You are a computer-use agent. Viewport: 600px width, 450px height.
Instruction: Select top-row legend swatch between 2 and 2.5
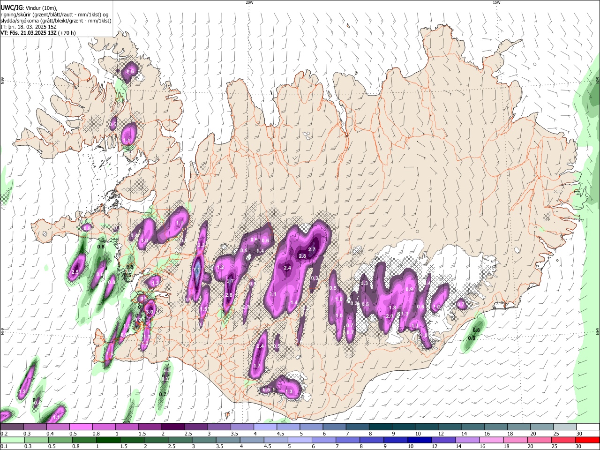click(x=173, y=427)
